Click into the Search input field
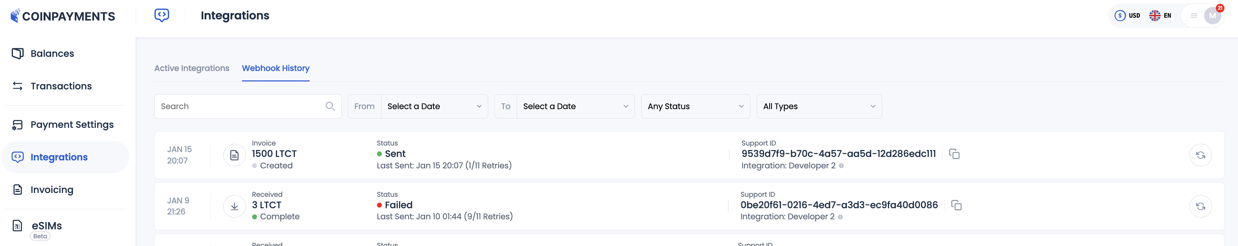 pyautogui.click(x=231, y=106)
